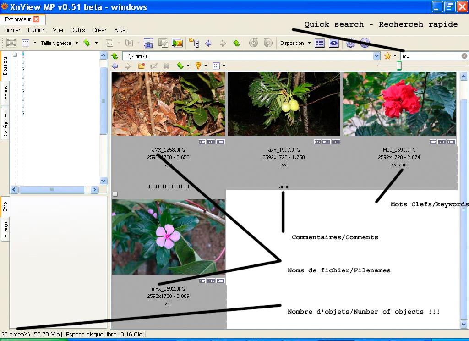The image size is (469, 341).
Task: Open main toolbar view mode dropdown arrow
Action: [x=35, y=43]
